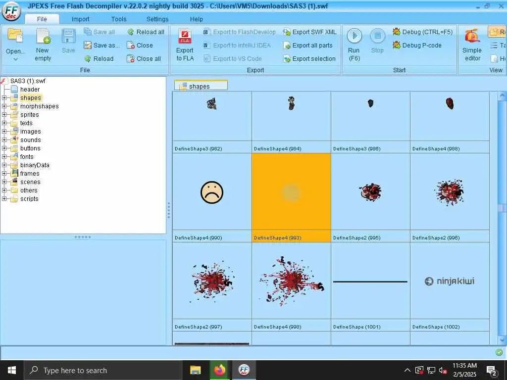The width and height of the screenshot is (507, 380).
Task: Expand the images tree node
Action: click(4, 131)
